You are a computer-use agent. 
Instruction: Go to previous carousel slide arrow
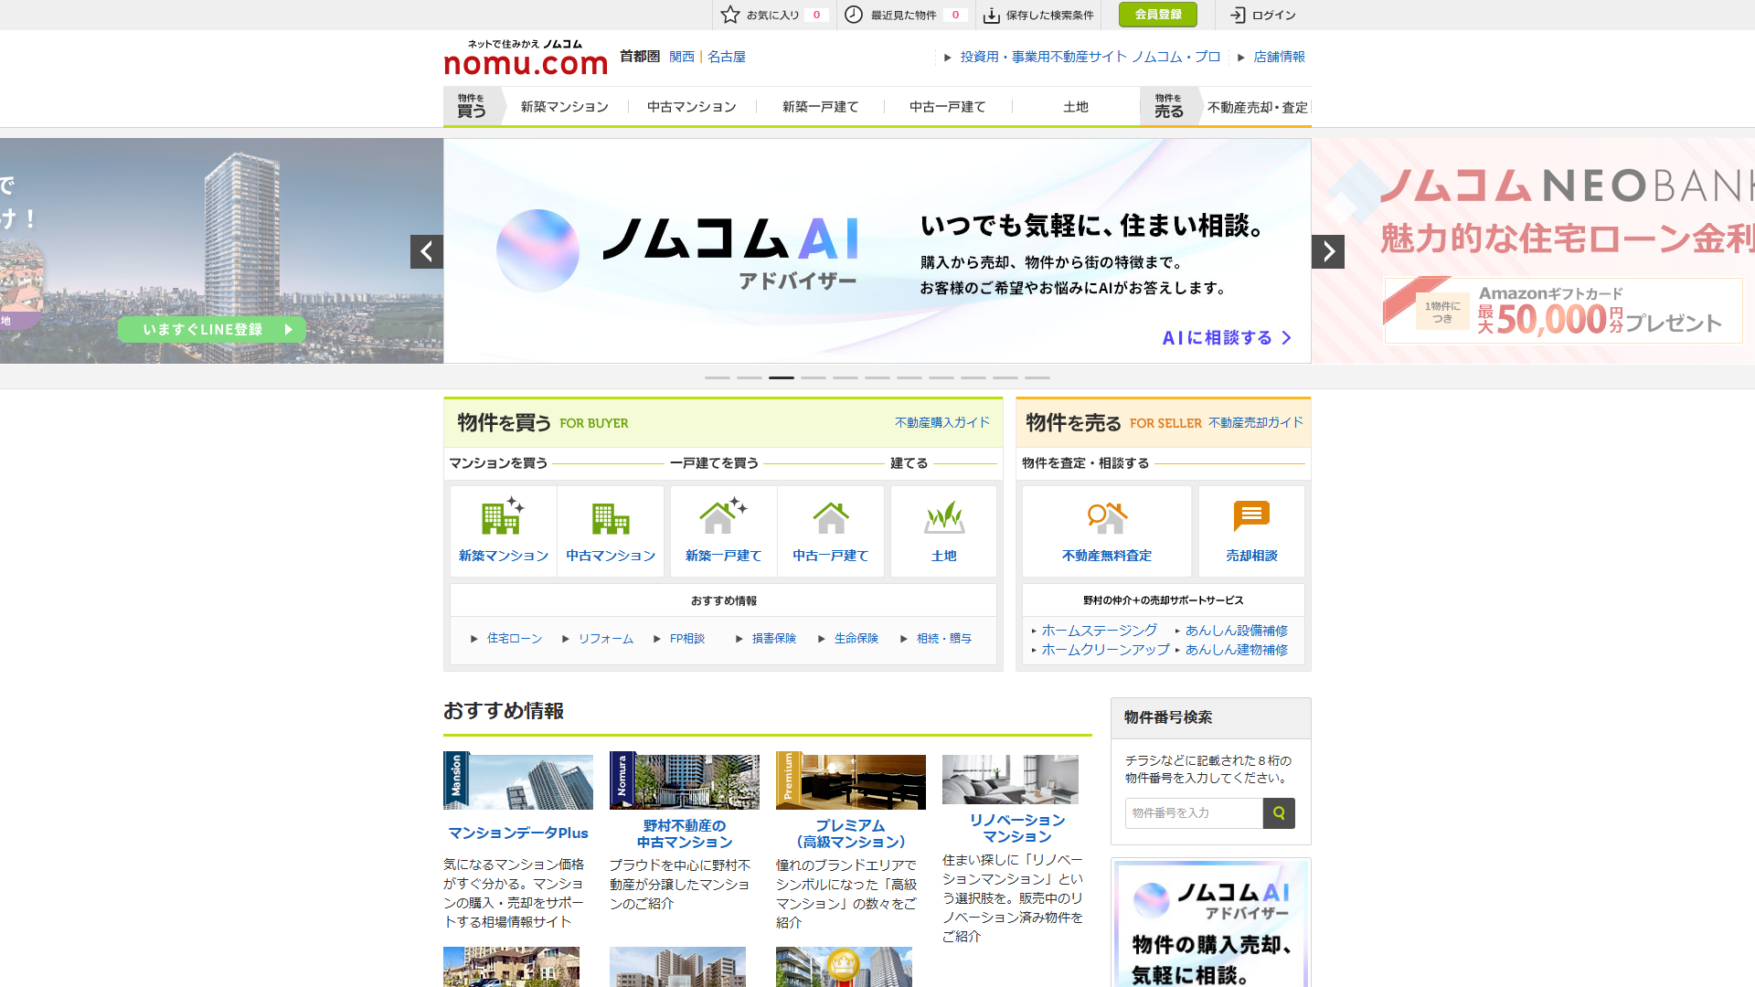pos(427,251)
